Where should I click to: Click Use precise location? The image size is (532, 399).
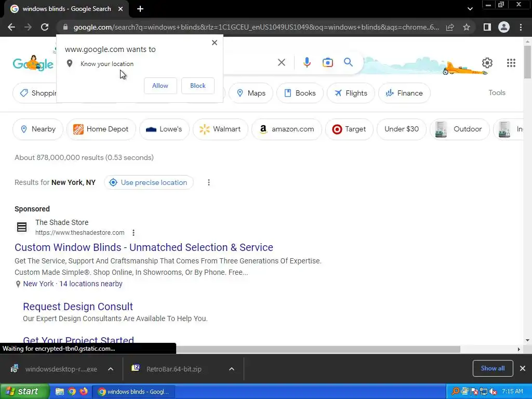[x=149, y=182]
